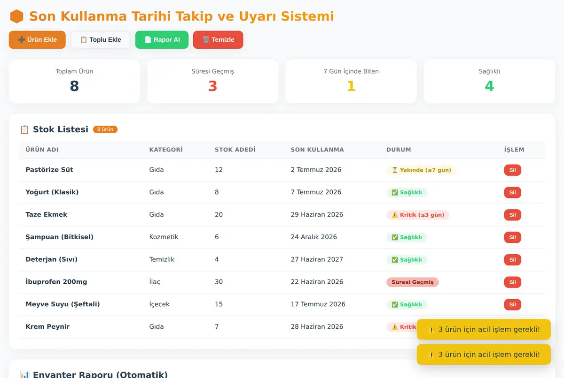Click the product name 'İbuprofen 200mg'

(56, 282)
